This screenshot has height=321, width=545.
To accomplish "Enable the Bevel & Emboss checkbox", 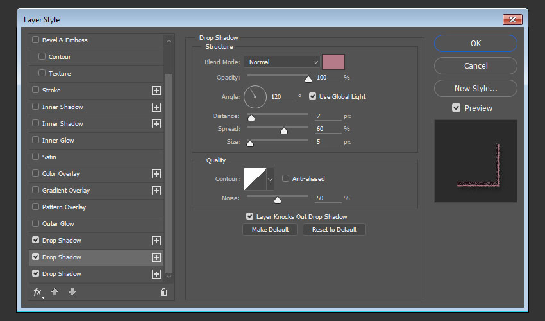I will tap(35, 40).
